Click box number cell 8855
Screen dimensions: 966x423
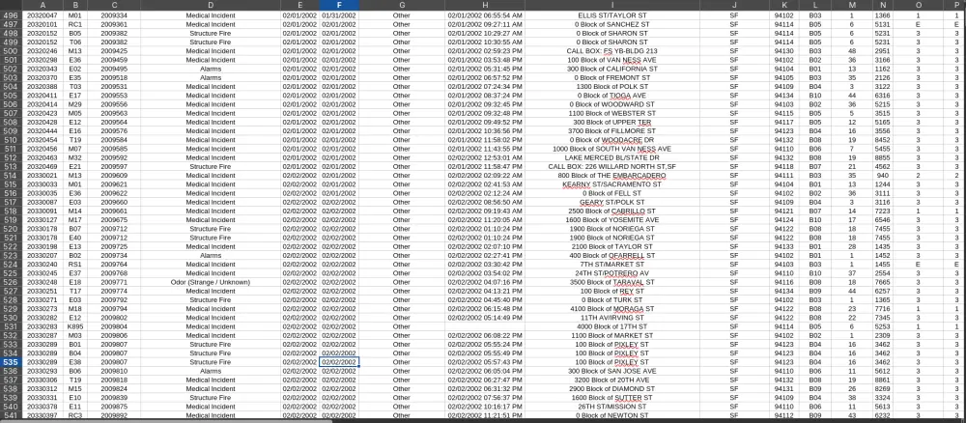(883, 158)
